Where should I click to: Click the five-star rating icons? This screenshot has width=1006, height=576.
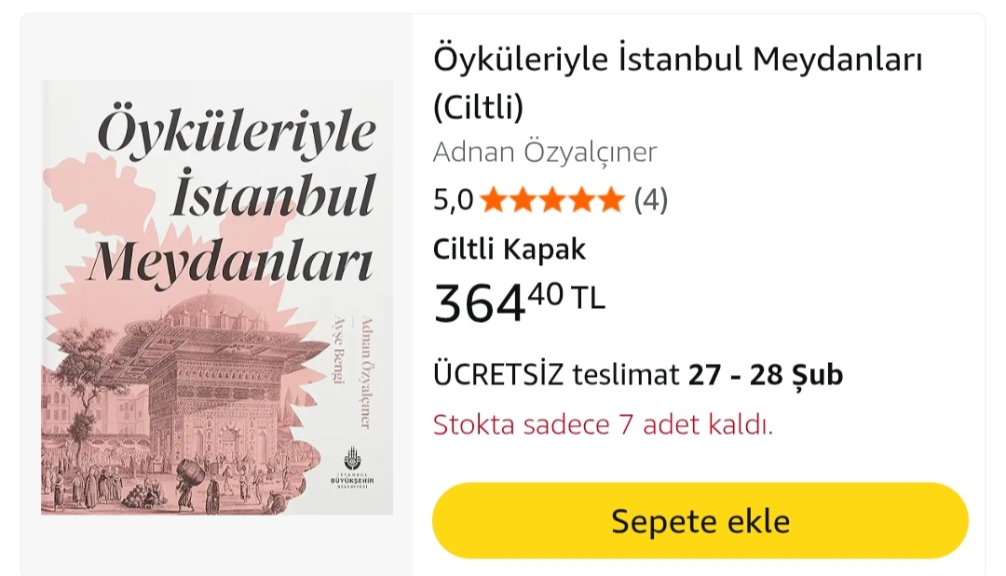pos(552,200)
